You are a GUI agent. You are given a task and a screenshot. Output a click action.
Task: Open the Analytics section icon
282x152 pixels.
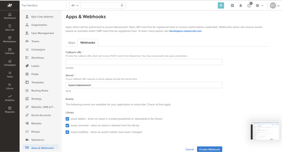[10, 98]
